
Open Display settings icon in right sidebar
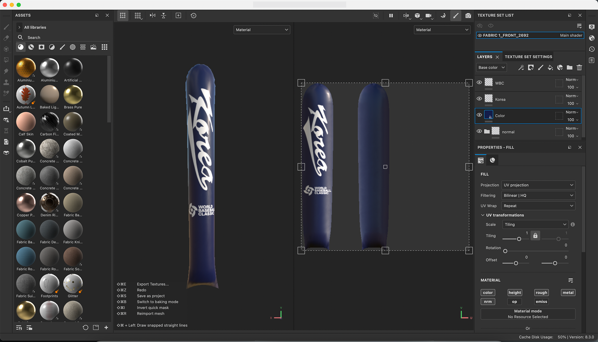pyautogui.click(x=592, y=27)
